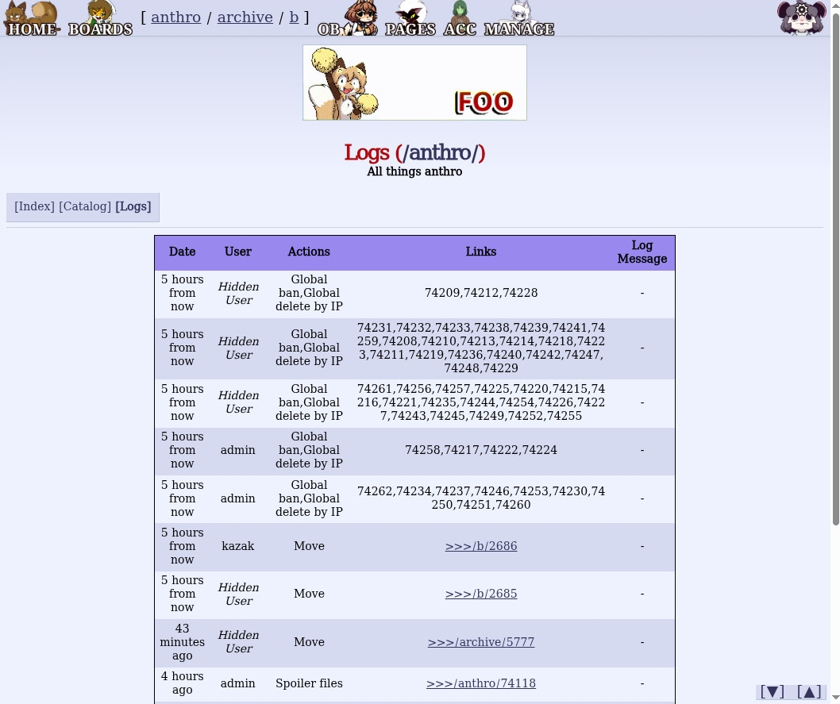Jump to page top with ▲ arrow
840x704 pixels.
(809, 691)
